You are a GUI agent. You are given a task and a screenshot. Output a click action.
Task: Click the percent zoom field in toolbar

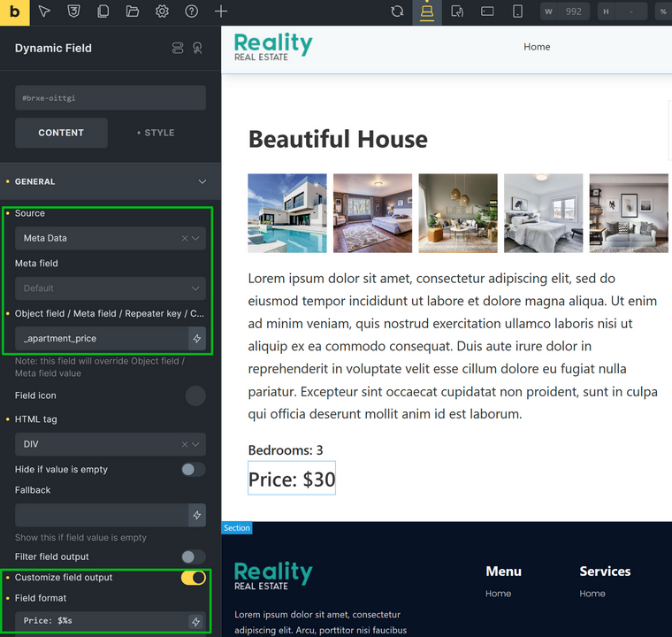pos(663,12)
